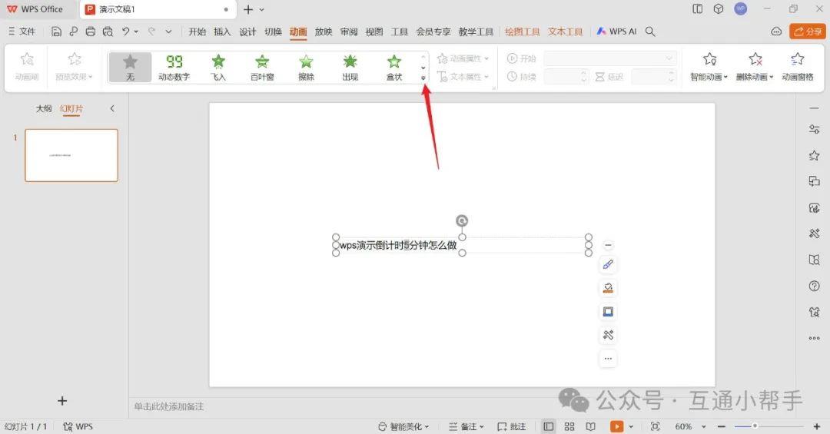Open the 绘图工具 tab
The width and height of the screenshot is (830, 434).
coord(523,31)
